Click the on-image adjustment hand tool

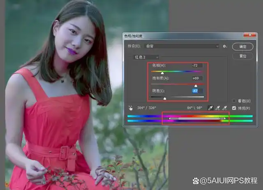tap(131, 108)
